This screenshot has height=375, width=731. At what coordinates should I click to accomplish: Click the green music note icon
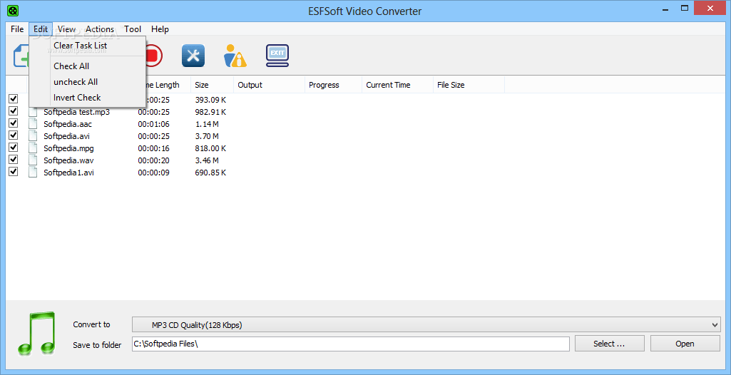click(x=37, y=334)
